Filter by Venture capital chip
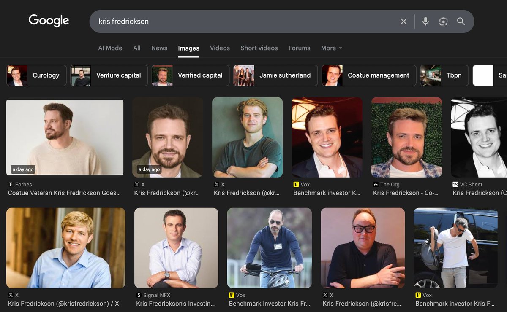The height and width of the screenshot is (312, 507). point(109,75)
